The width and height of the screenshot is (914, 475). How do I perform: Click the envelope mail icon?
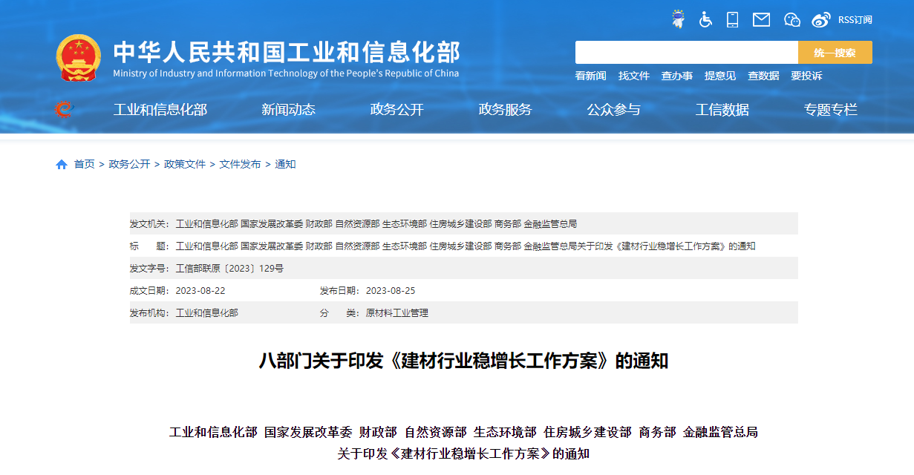coord(761,20)
